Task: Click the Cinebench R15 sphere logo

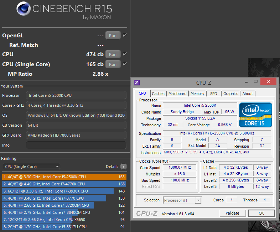Action: click(x=24, y=9)
